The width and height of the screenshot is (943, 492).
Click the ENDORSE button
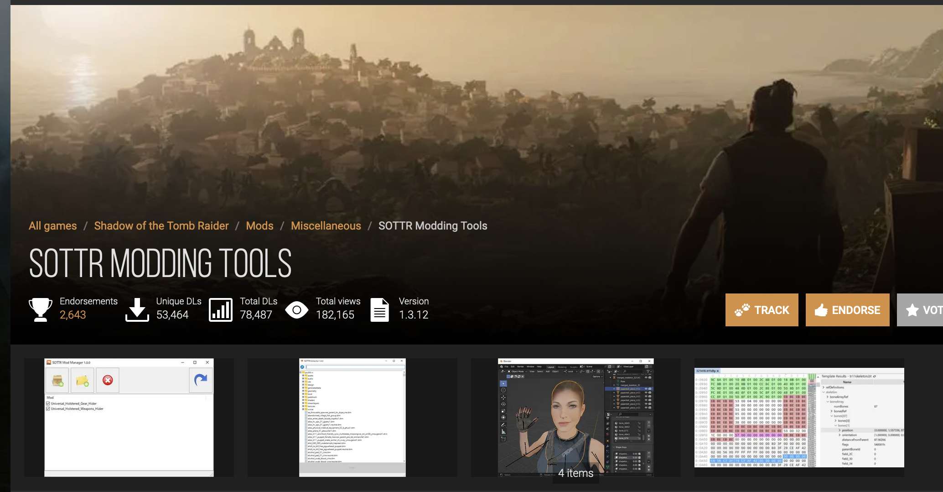848,310
